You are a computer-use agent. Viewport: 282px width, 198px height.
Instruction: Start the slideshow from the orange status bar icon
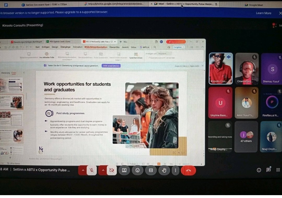[x=159, y=164]
